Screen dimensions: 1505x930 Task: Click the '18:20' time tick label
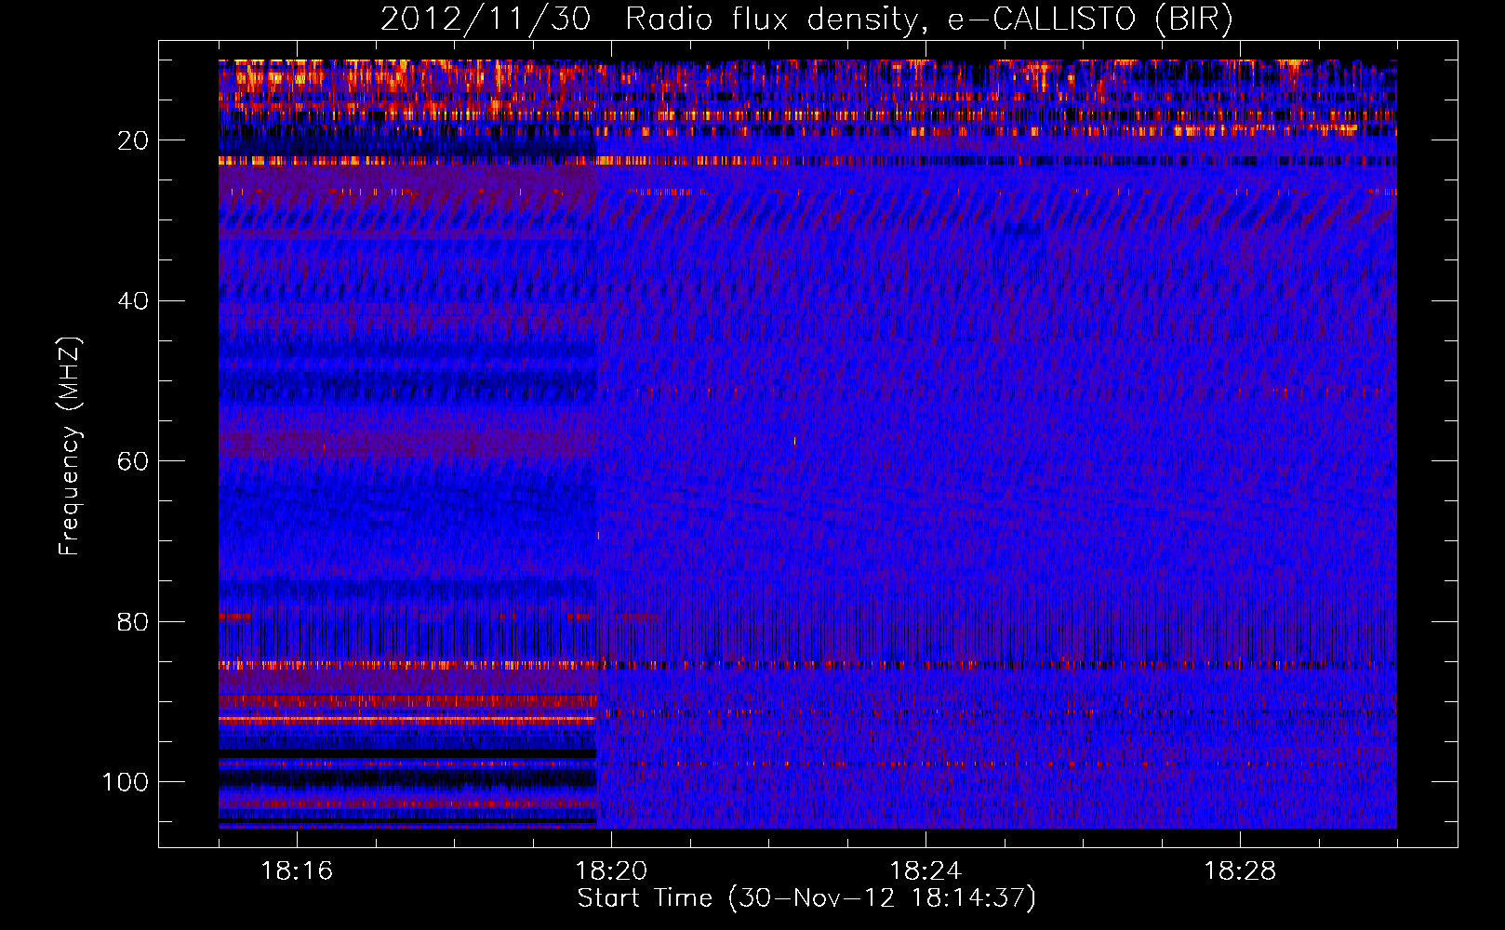coord(611,871)
